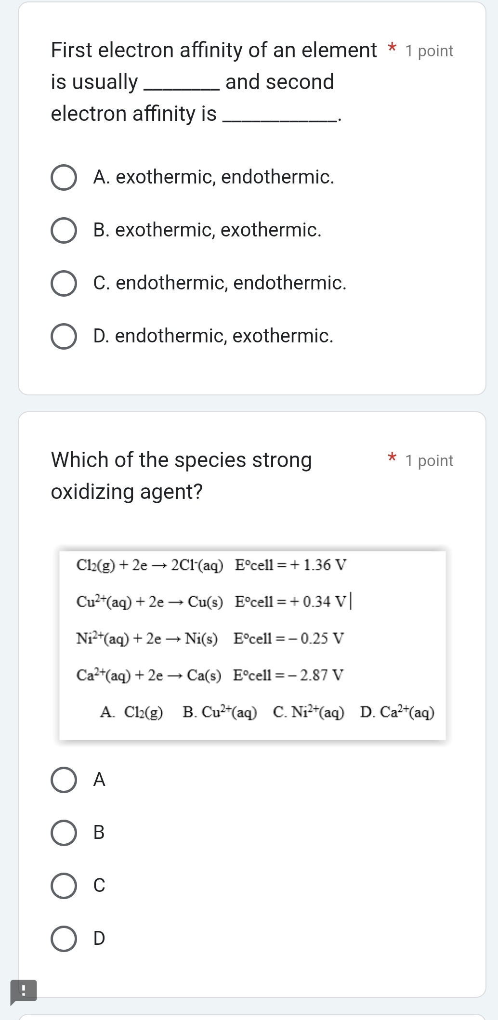Screen dimensions: 498x1020
Task: Click the Ca2+(aq) + 2e half-reaction line
Action: point(210,675)
